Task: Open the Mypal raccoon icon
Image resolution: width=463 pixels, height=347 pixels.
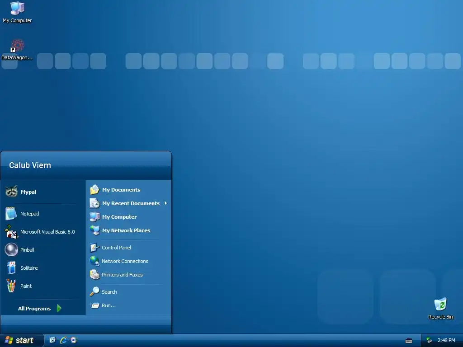Action: 11,192
